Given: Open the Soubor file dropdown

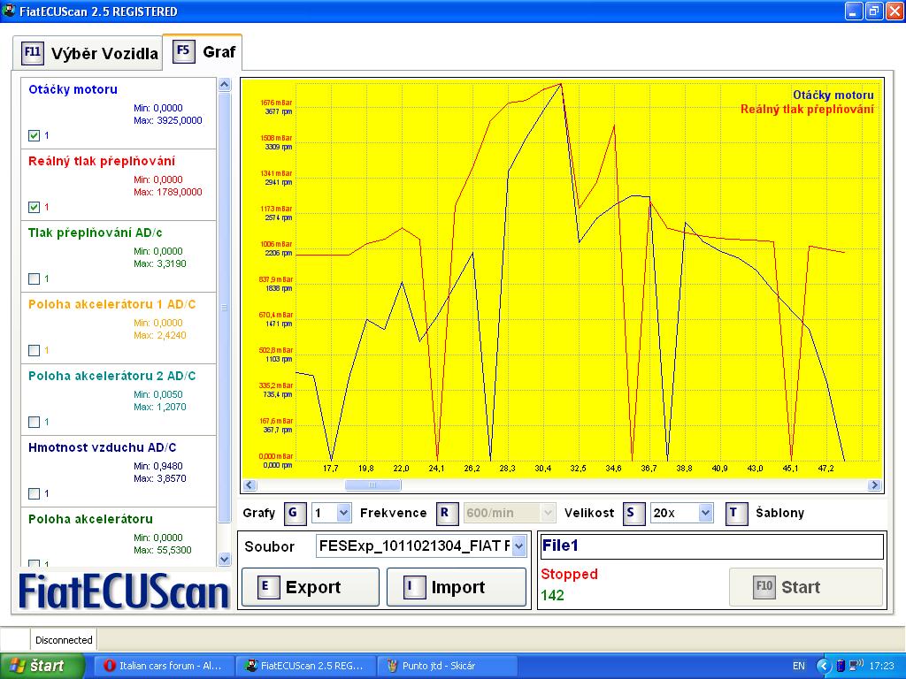Looking at the screenshot, I should 518,546.
